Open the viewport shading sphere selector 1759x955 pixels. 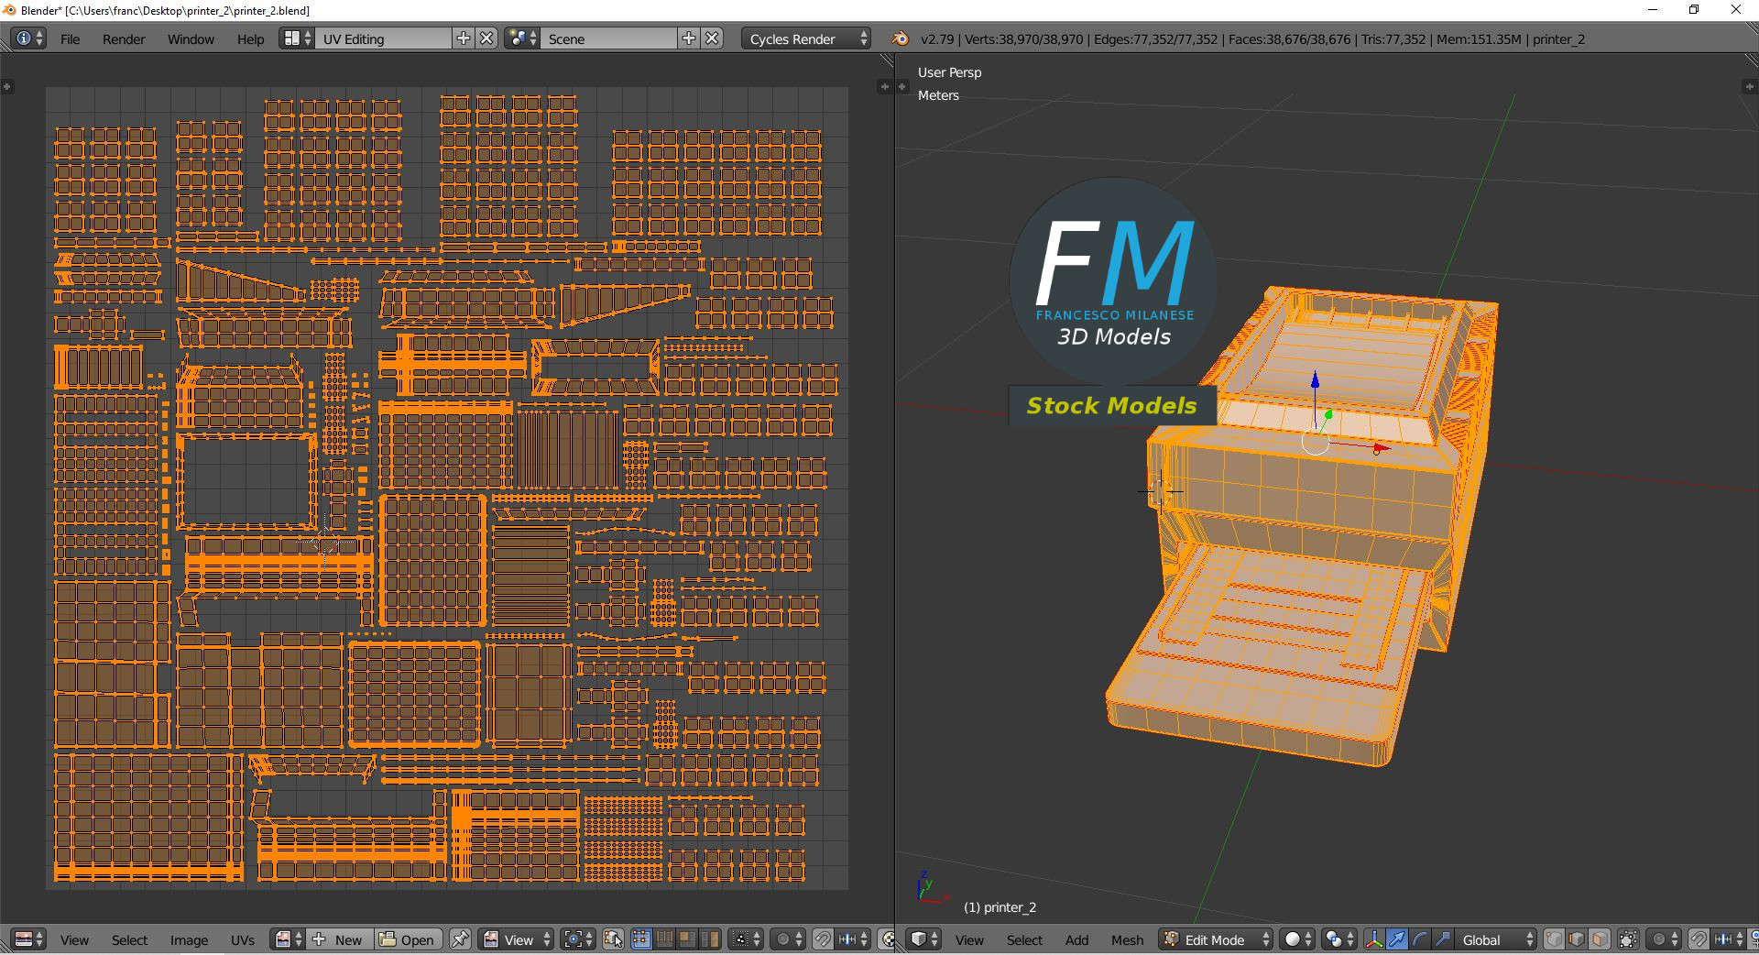1297,939
